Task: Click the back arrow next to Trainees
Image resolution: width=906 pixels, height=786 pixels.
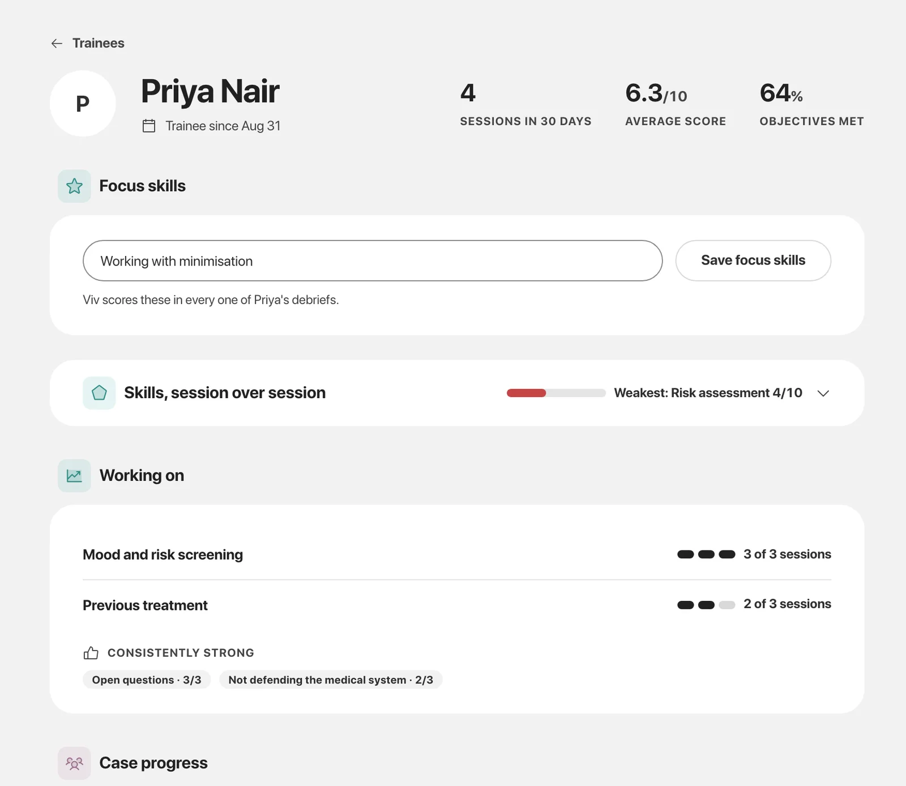Action: 57,44
